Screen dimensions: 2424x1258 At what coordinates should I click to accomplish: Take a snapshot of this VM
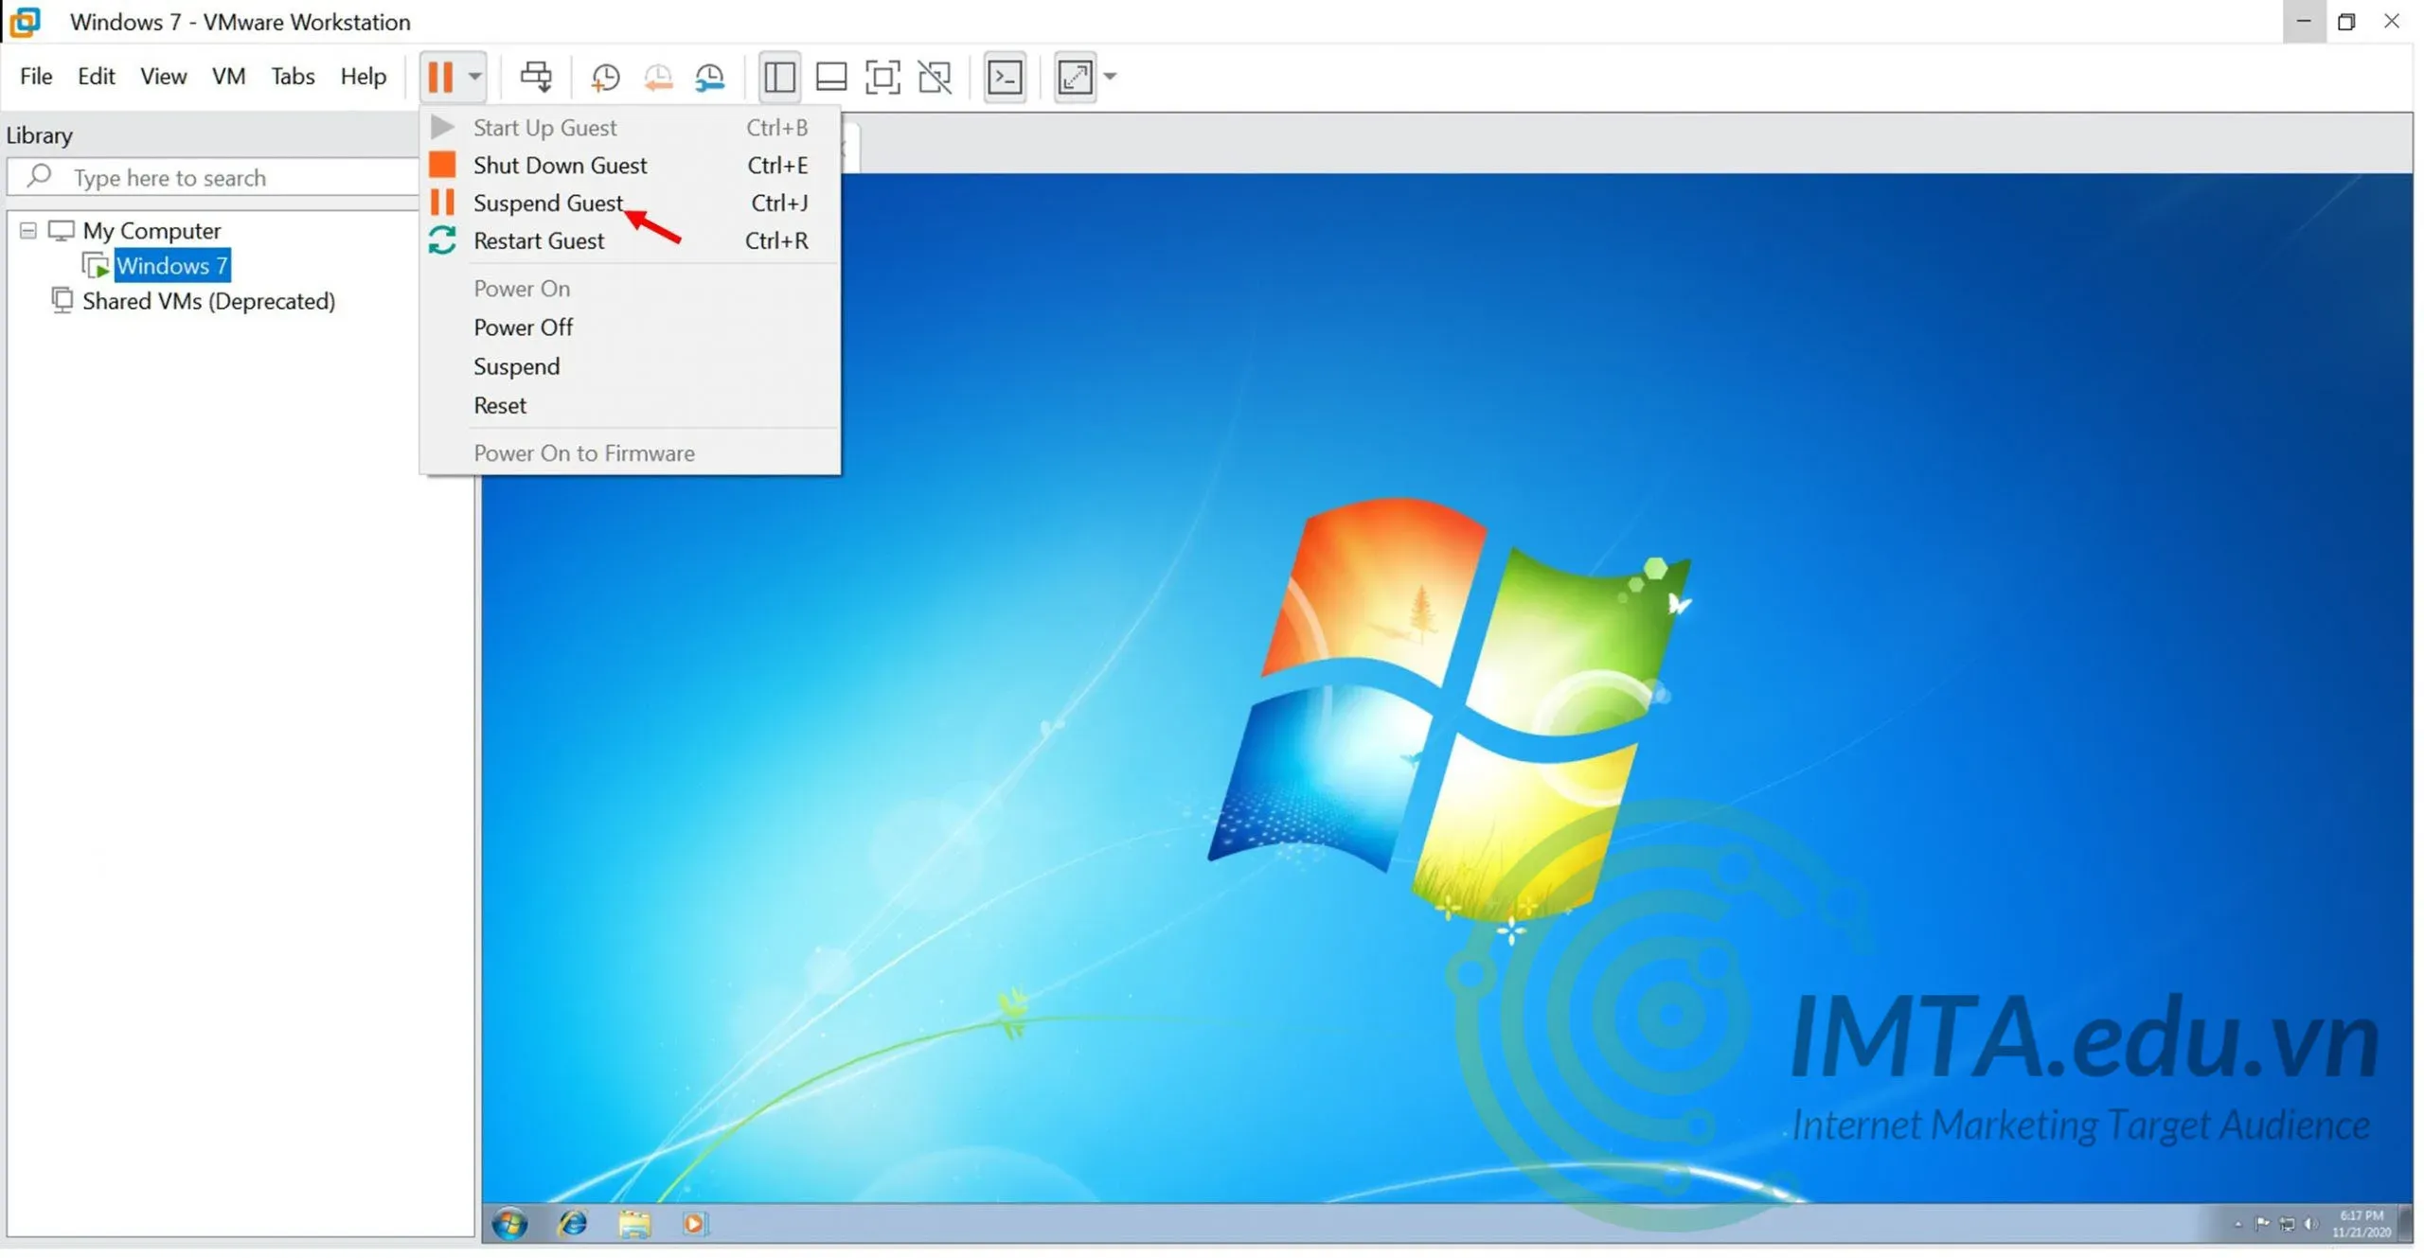click(x=605, y=77)
